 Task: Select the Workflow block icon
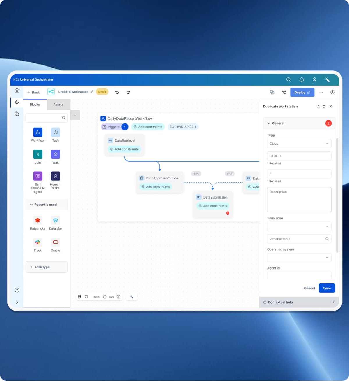38,132
